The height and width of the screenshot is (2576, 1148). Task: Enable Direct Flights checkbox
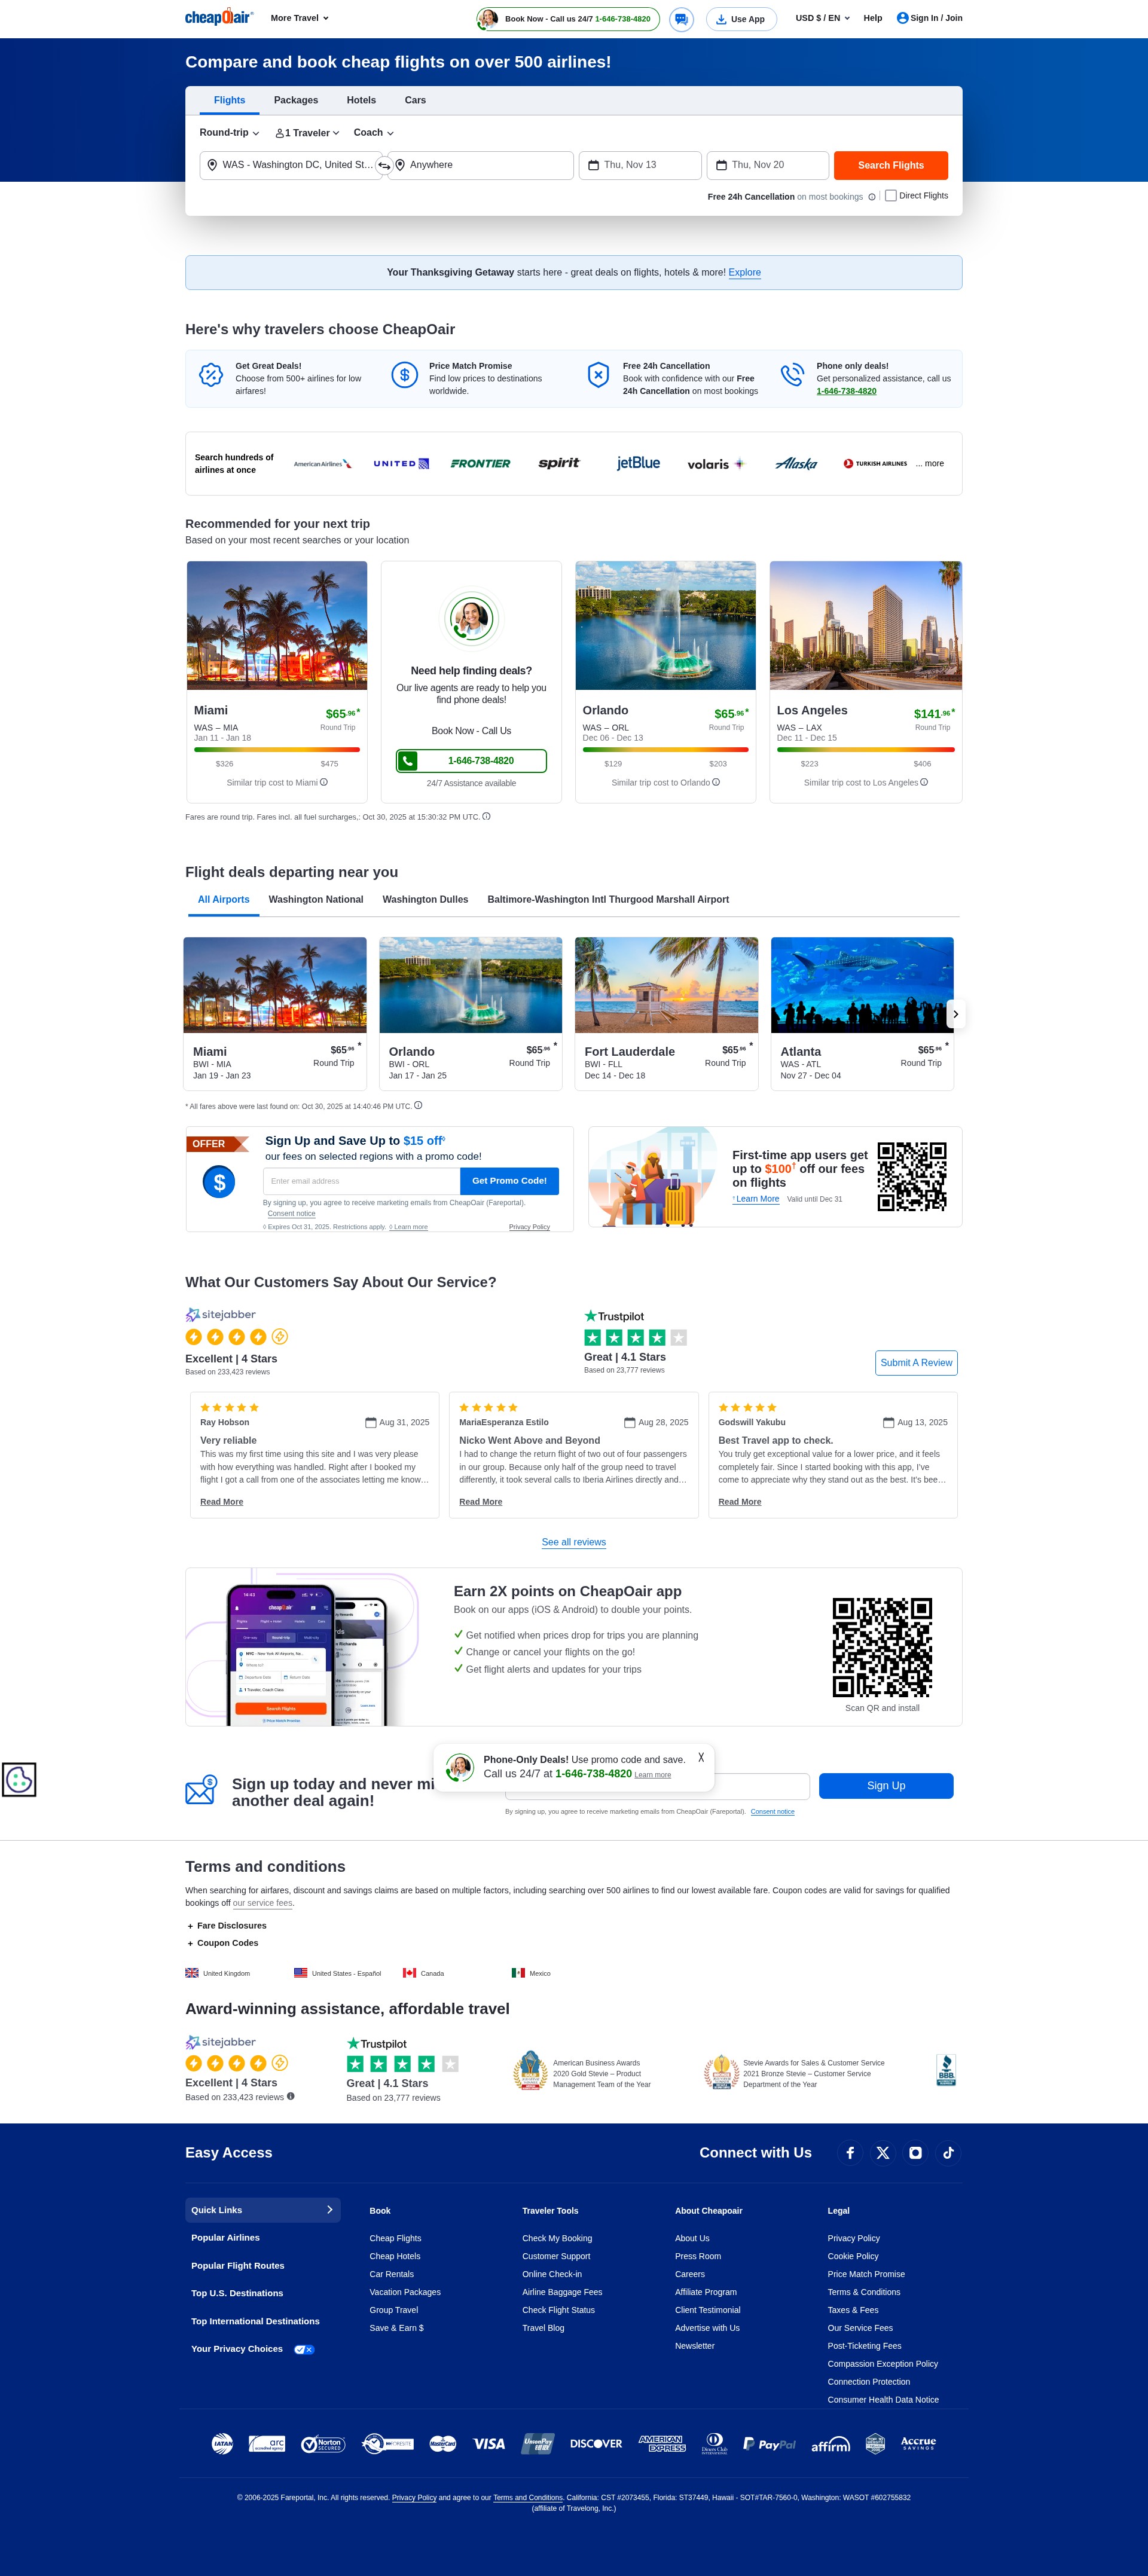[890, 196]
